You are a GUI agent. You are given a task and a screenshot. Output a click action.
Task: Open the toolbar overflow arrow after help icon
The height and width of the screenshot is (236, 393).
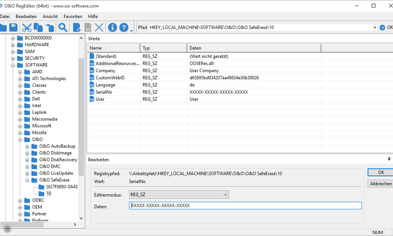point(132,31)
